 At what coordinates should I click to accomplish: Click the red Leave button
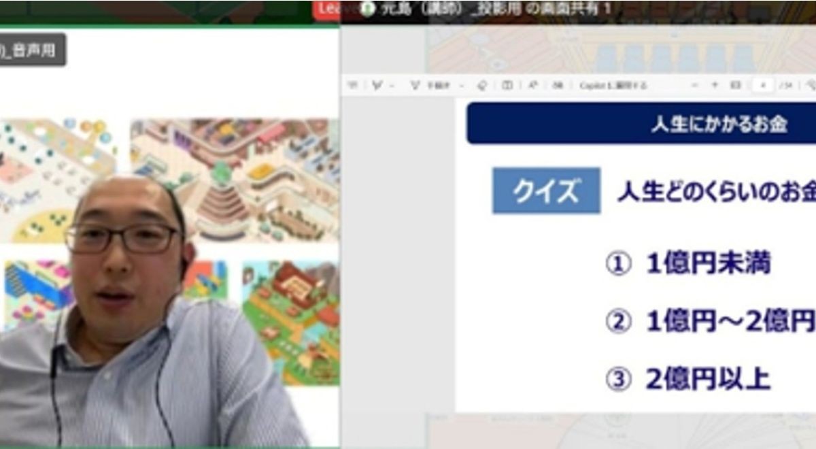pyautogui.click(x=330, y=10)
